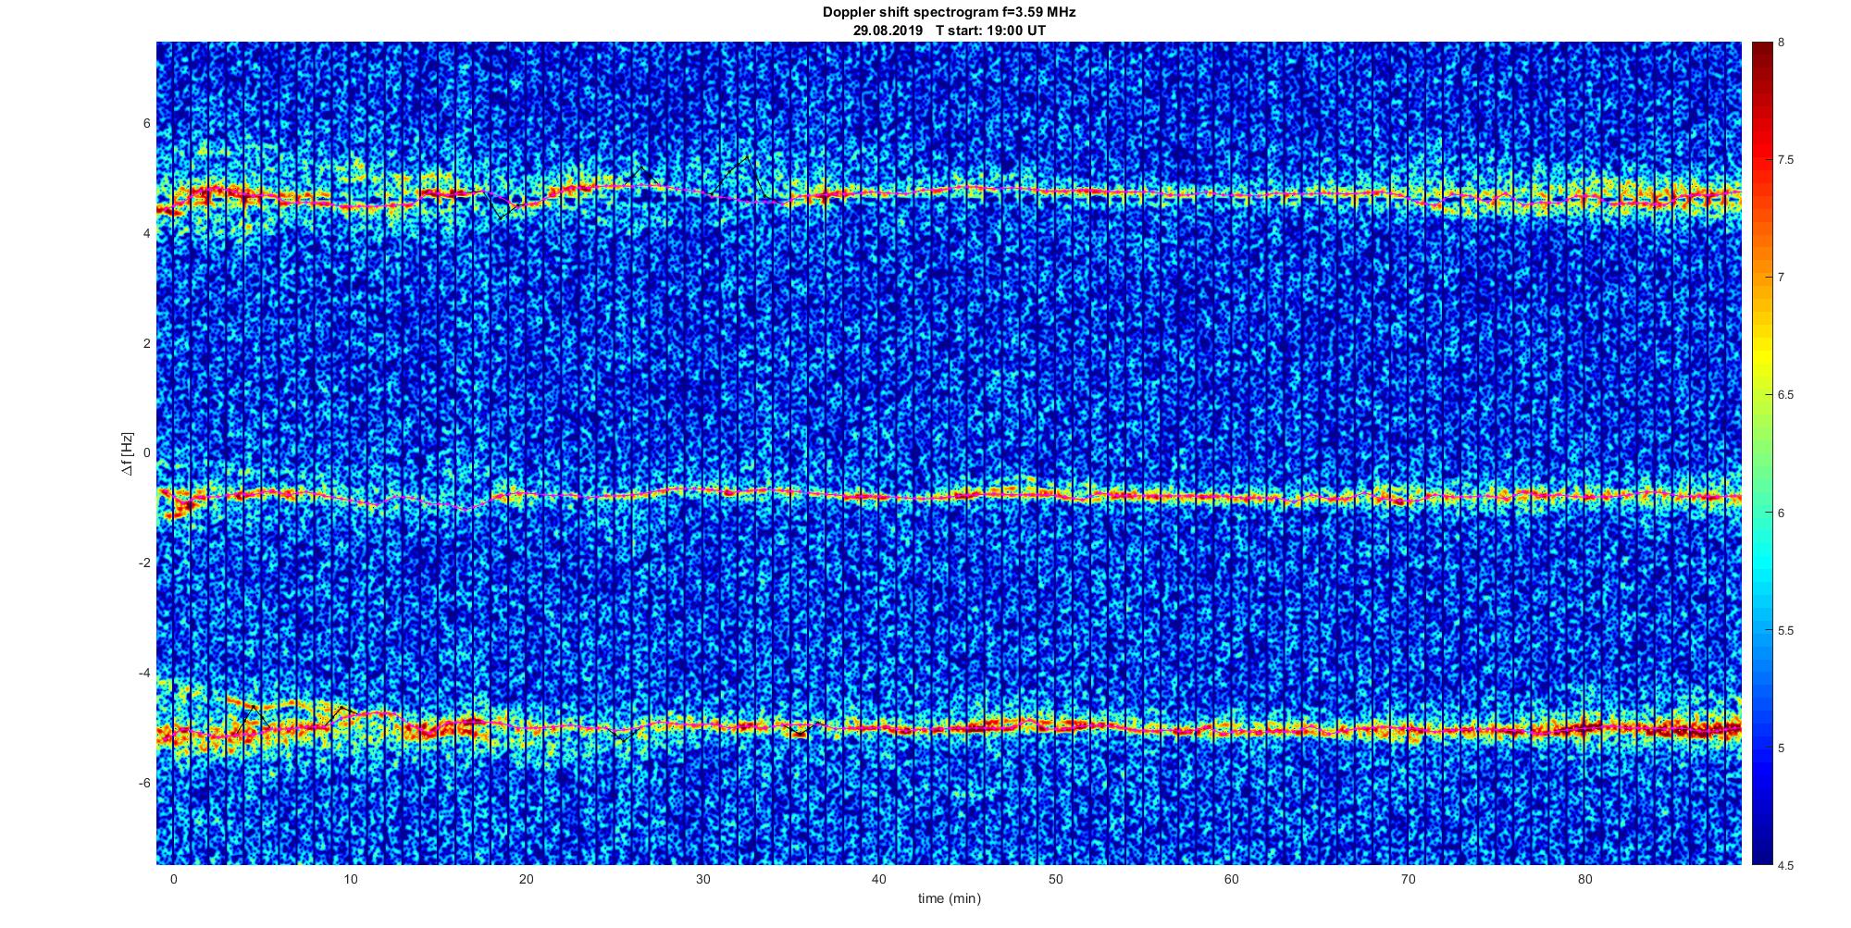This screenshot has width=1851, height=928.
Task: Click x-axis tick label 80
Action: pos(1584,879)
